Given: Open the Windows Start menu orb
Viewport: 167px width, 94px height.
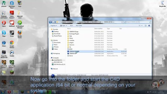Looking at the screenshot, I should pyautogui.click(x=3, y=92).
